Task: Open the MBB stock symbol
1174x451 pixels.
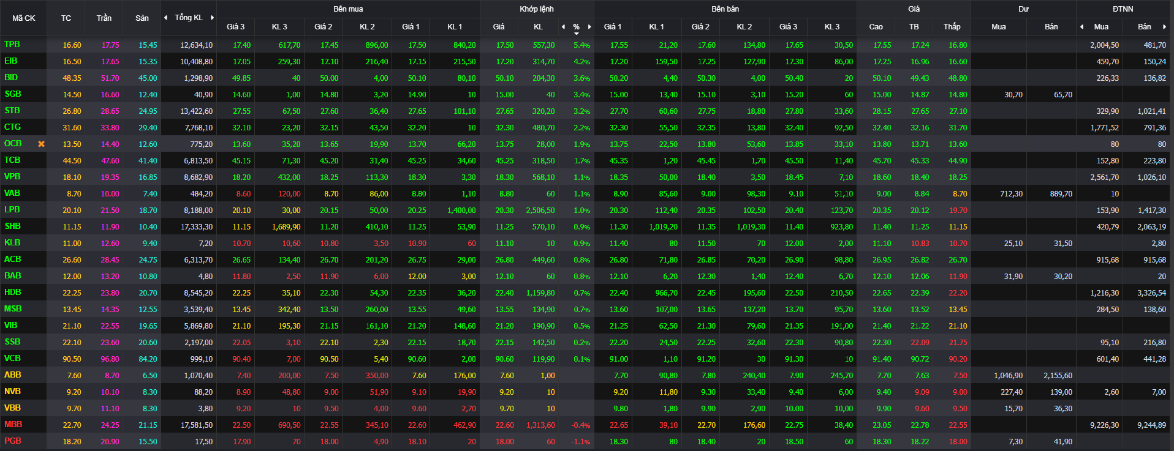Action: (x=13, y=425)
